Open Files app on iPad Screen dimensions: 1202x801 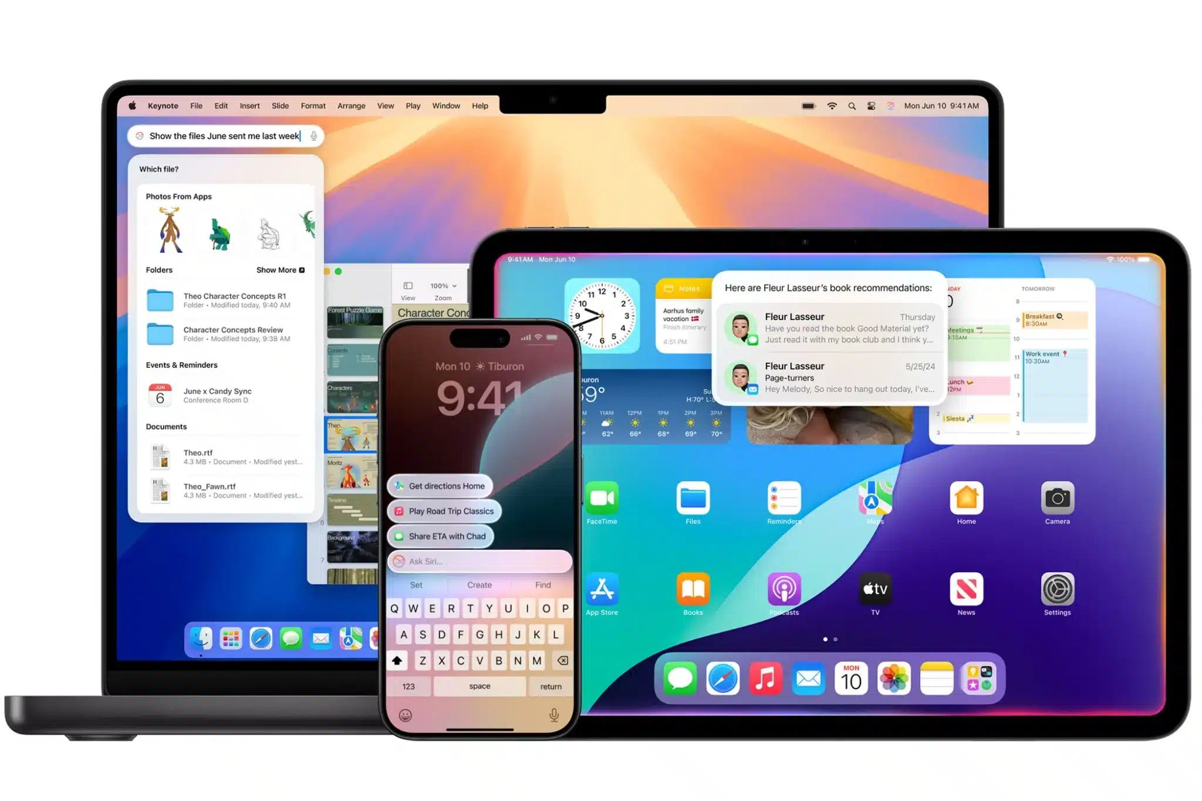(693, 498)
